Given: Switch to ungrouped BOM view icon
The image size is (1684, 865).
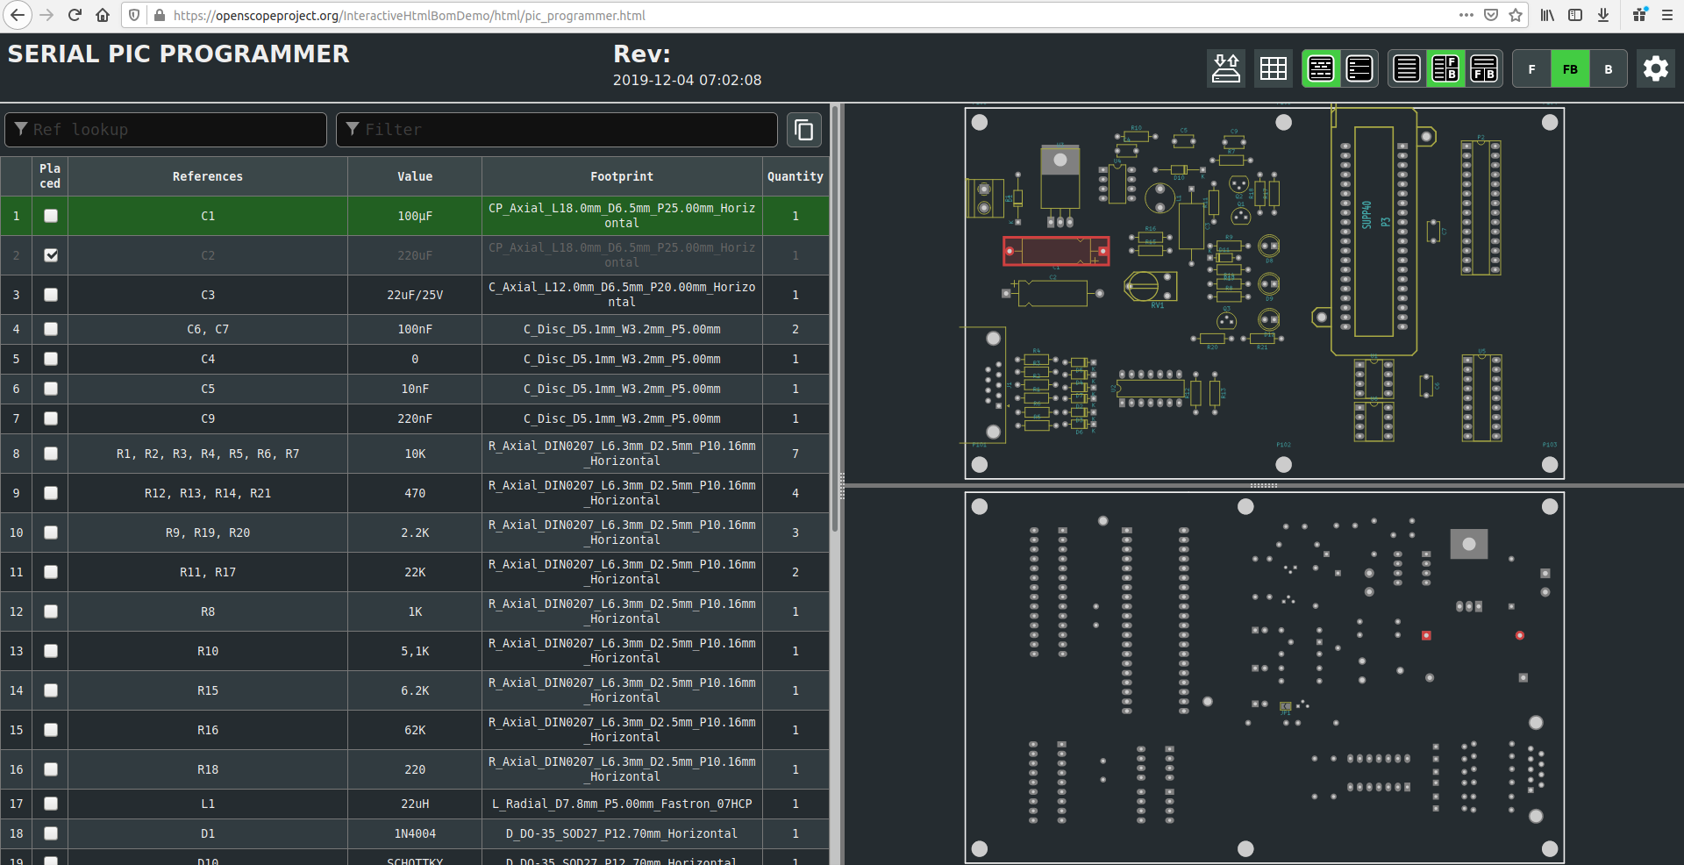Looking at the screenshot, I should click(x=1359, y=68).
